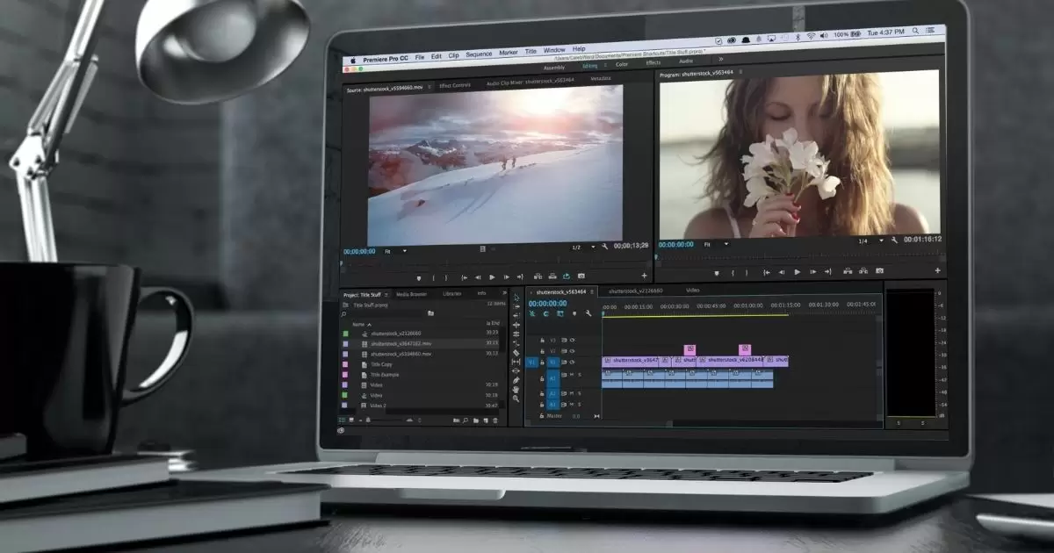The image size is (1054, 553).
Task: Mute audio track A1
Action: pyautogui.click(x=571, y=373)
